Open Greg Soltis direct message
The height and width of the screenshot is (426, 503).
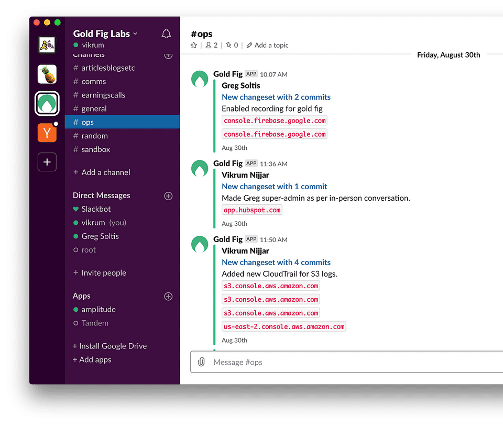100,236
